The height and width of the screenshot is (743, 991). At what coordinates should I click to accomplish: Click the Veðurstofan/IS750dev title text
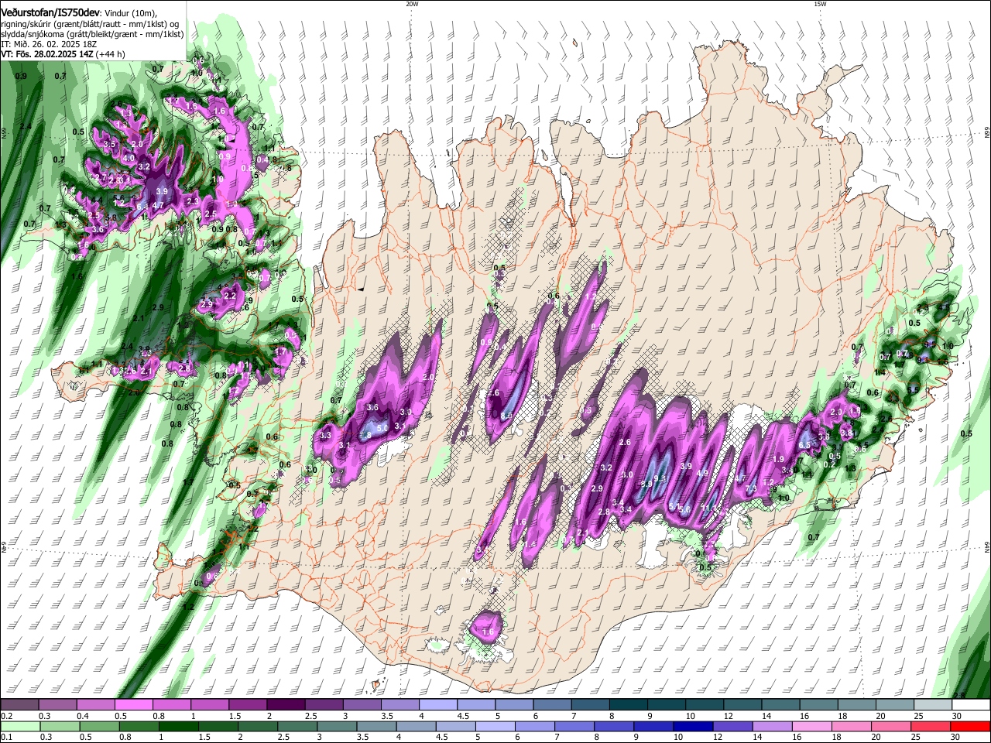click(51, 12)
